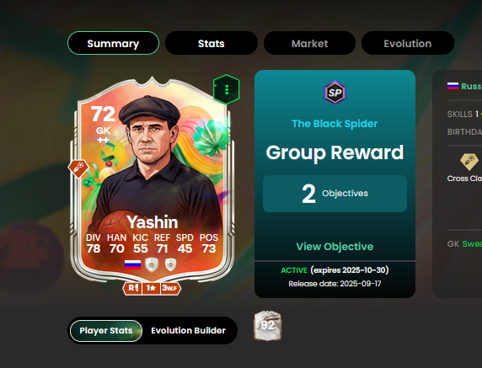Click the gold Cross Claimer playstyle icon
Viewport: 482px width, 368px height.
(469, 162)
